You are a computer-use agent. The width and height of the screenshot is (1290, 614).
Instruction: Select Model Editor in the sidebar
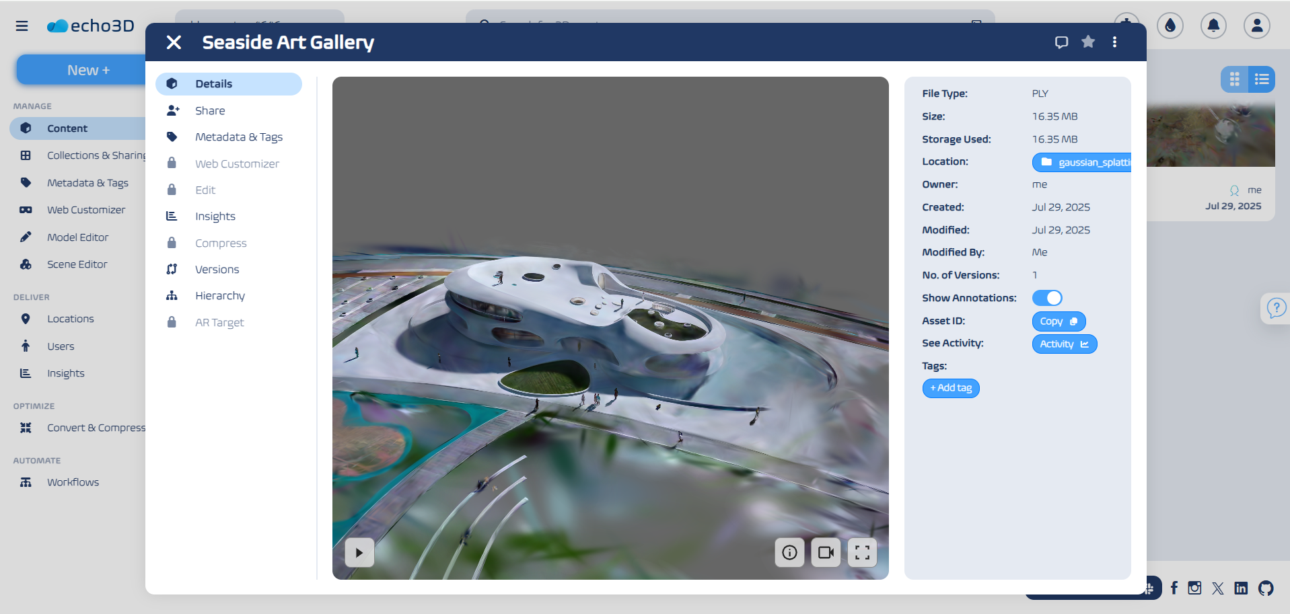click(77, 237)
